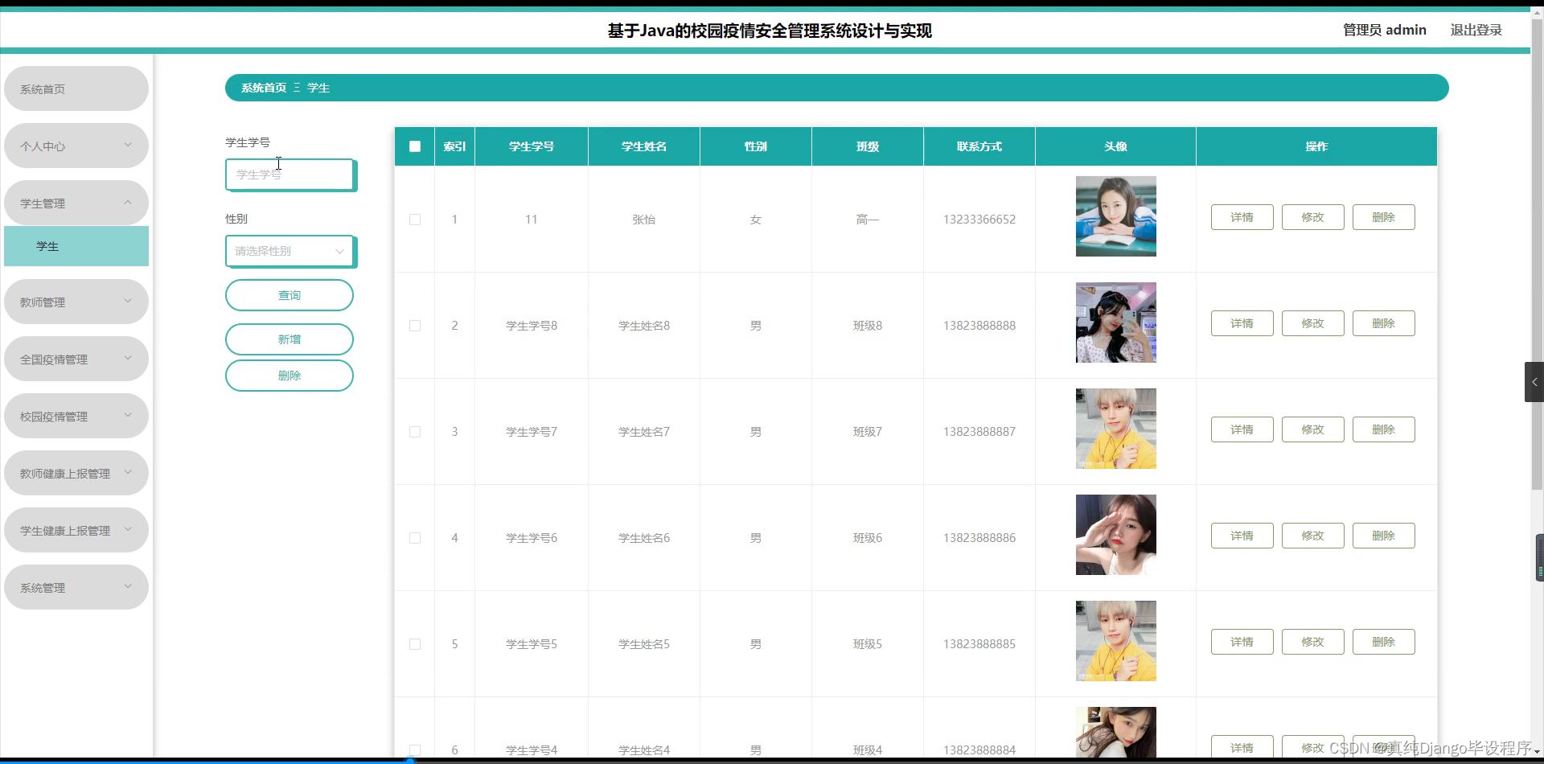Expand the 系统管理 sidebar menu

click(x=76, y=587)
